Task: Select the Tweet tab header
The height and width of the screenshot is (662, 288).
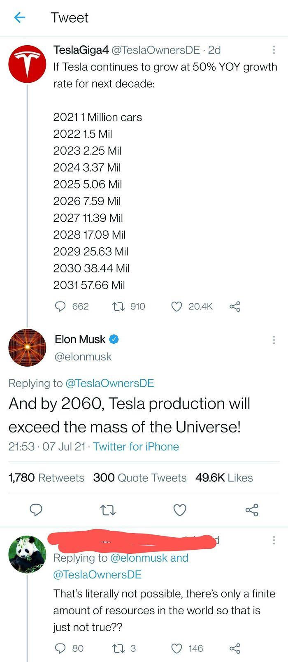Action: pyautogui.click(x=69, y=17)
